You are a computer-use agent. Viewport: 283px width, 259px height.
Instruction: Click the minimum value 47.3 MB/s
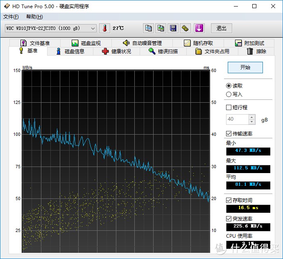[248, 151]
